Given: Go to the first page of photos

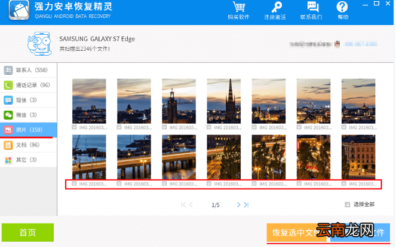Looking at the screenshot, I should tap(183, 205).
